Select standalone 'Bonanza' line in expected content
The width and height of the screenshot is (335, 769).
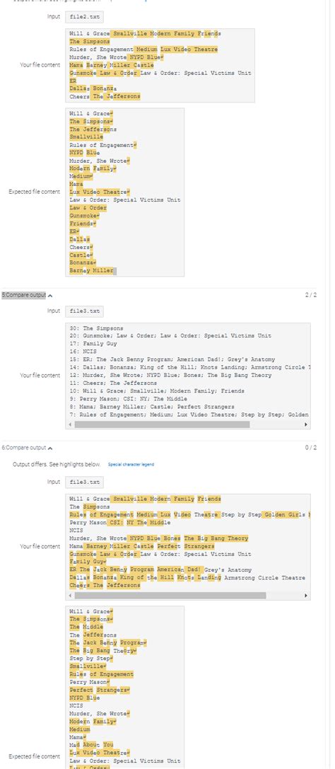[x=83, y=263]
